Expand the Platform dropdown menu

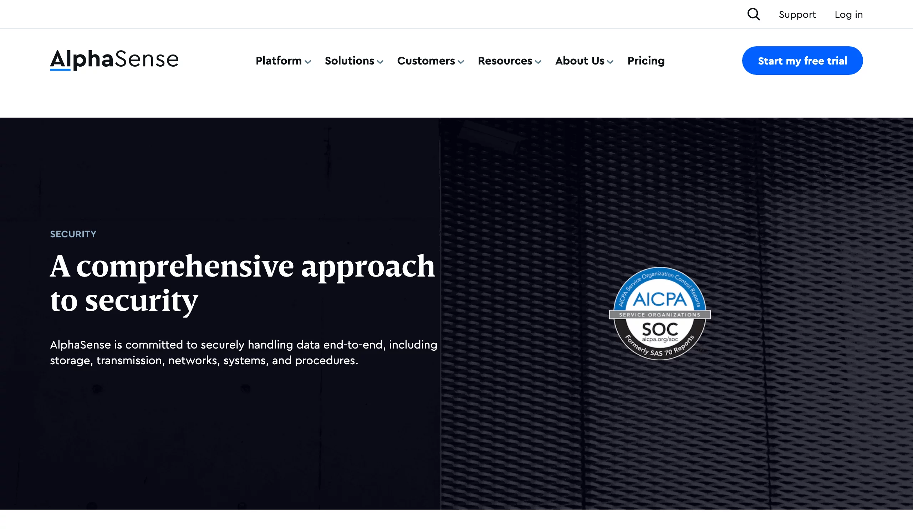(x=283, y=61)
